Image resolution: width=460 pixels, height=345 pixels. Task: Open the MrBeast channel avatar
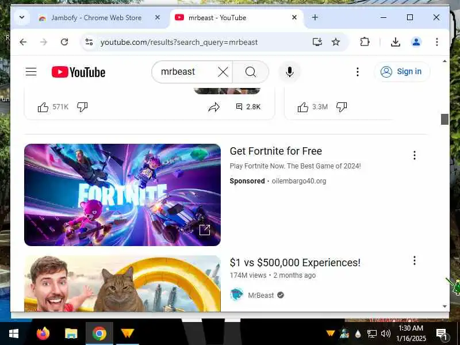(236, 295)
